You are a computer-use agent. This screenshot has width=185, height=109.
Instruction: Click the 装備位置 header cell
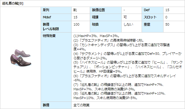[x=106, y=10]
